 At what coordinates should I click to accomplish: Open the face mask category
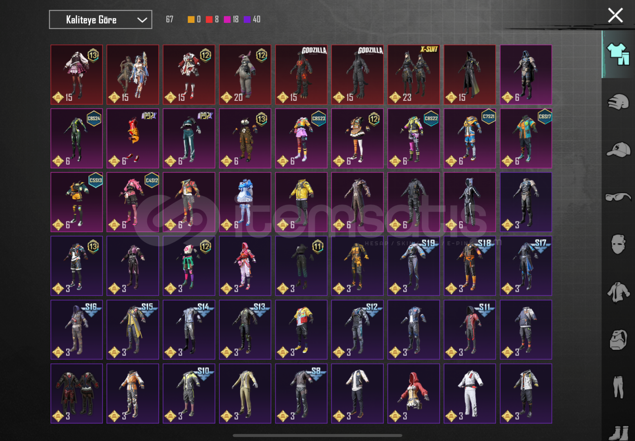click(x=618, y=244)
